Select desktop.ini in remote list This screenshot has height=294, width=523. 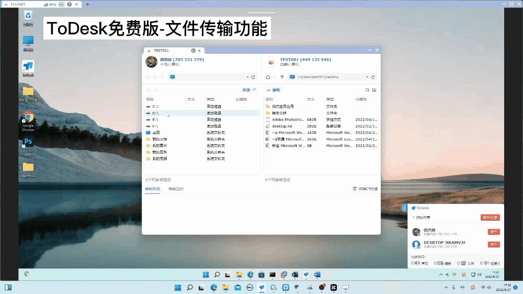[x=321, y=126]
